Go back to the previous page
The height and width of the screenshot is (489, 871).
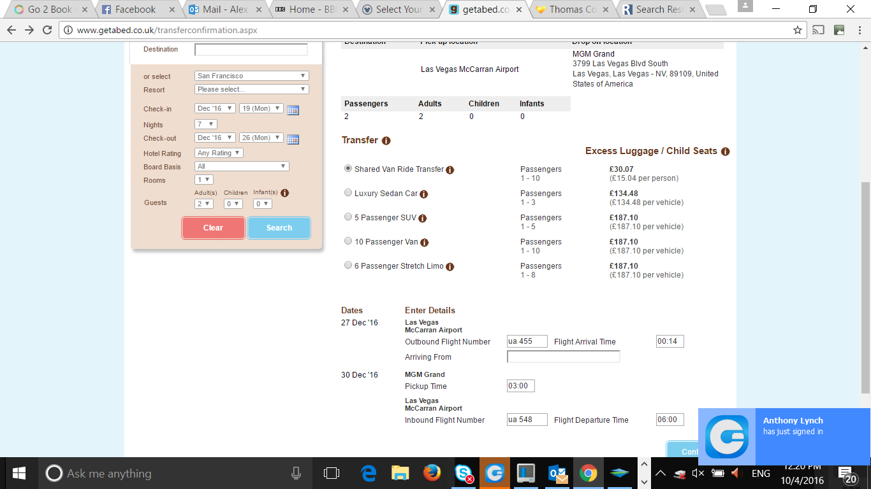11,30
